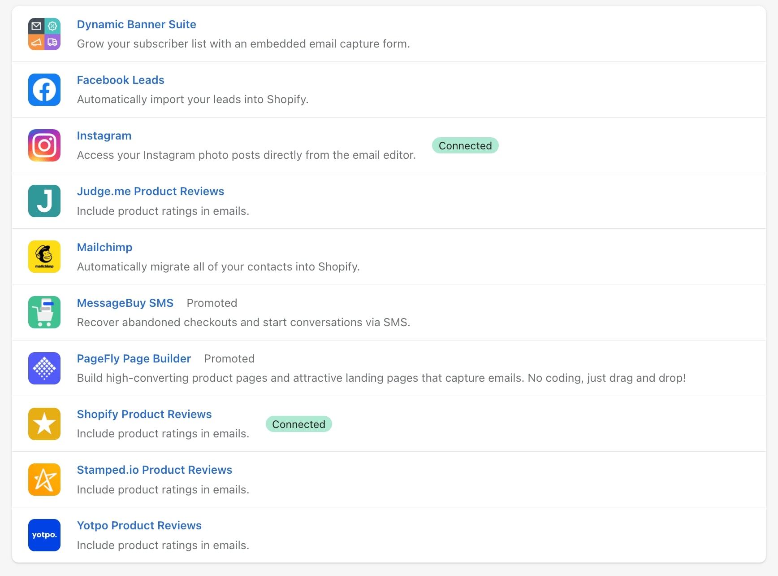Viewport: 778px width, 576px height.
Task: Open Yotpo Product Reviews link
Action: click(x=139, y=525)
